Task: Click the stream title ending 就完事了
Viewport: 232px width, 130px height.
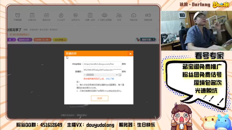Action: tap(14, 30)
